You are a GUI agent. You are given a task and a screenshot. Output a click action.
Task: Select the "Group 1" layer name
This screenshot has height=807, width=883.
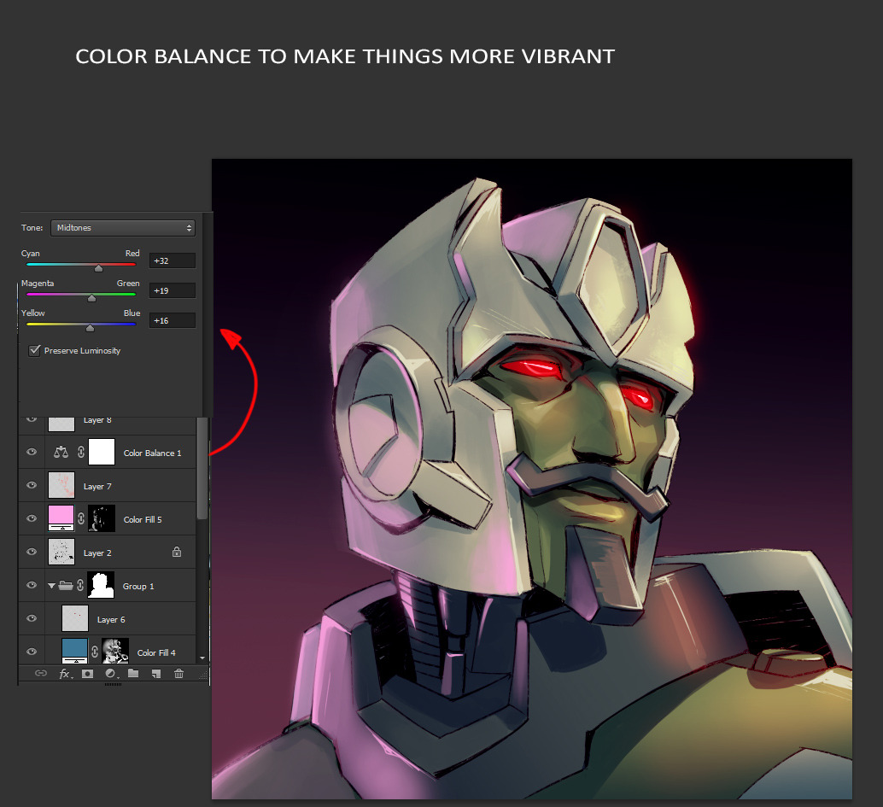tap(138, 586)
